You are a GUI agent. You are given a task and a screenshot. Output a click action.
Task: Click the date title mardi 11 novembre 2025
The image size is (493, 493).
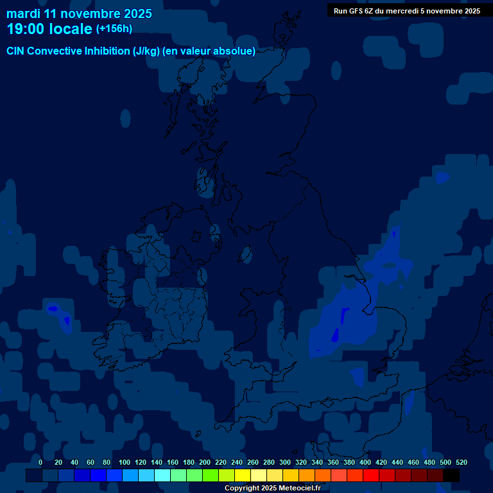[x=79, y=13]
